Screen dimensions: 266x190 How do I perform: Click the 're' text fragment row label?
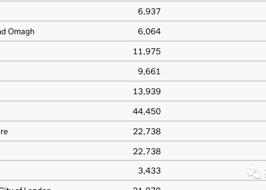coord(4,131)
